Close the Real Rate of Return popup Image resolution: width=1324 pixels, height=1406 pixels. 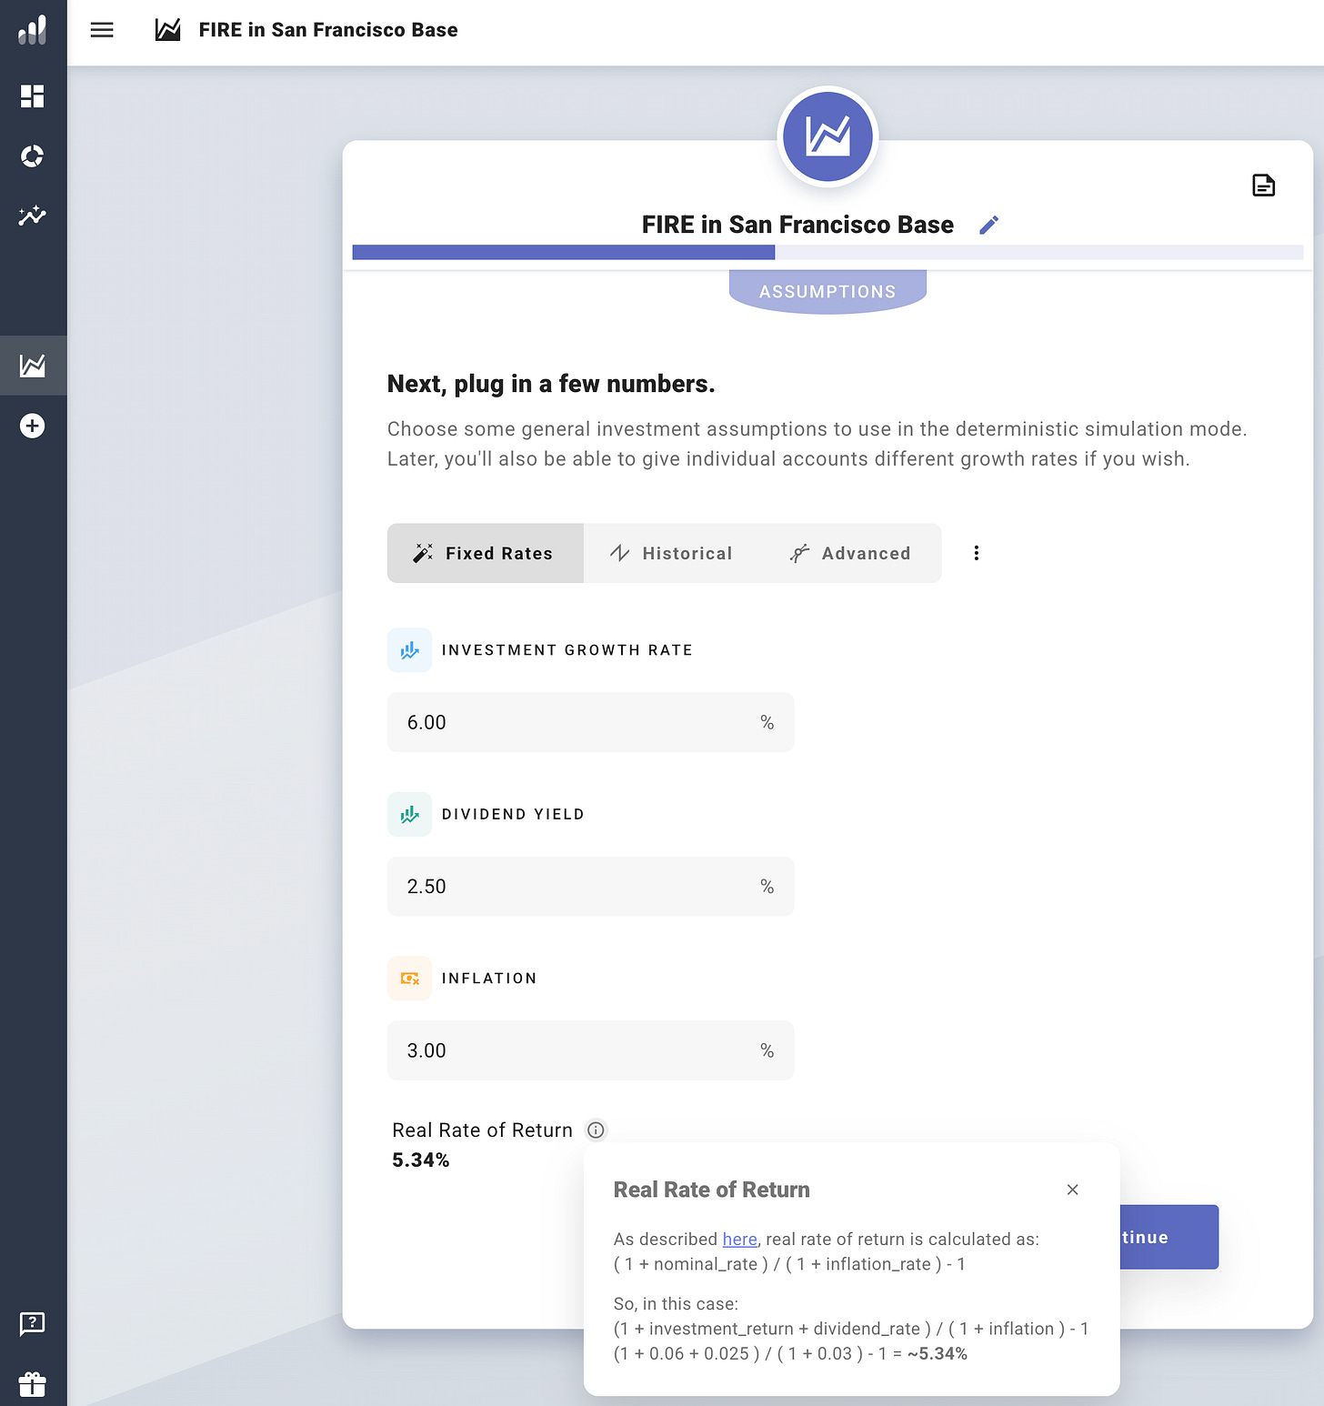[1073, 1190]
